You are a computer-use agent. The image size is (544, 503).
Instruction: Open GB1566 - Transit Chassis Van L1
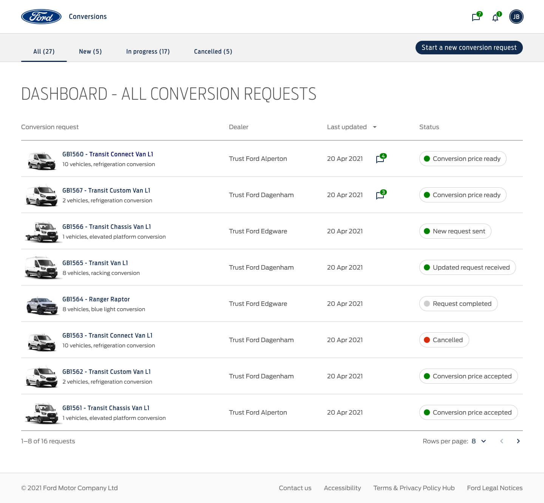click(107, 227)
